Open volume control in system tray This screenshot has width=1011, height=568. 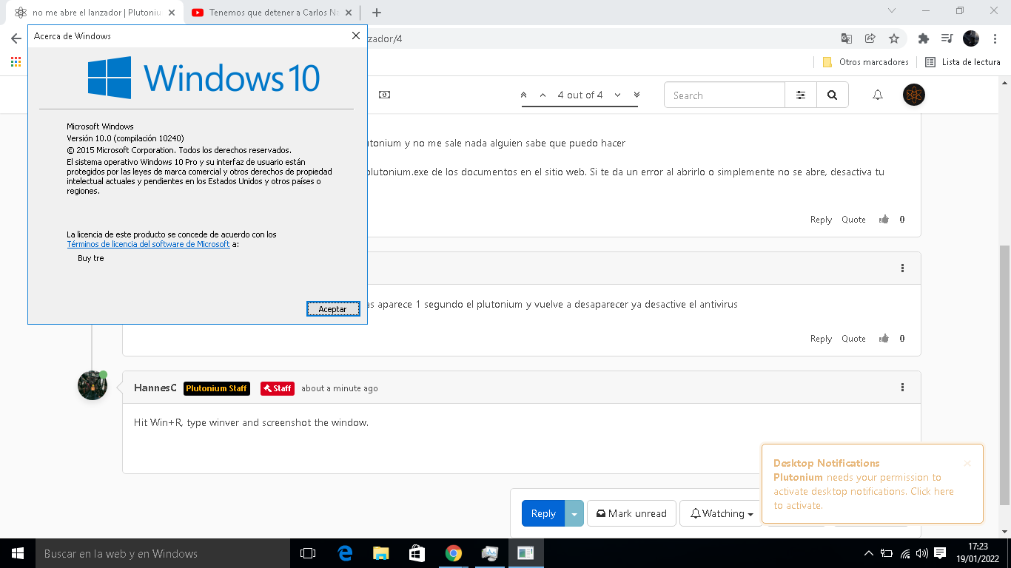pos(921,553)
